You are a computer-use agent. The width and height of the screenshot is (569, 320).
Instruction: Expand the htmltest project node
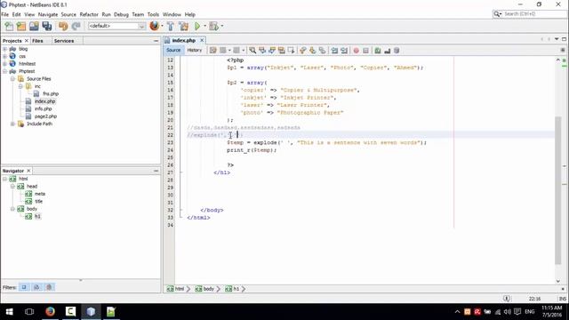4,64
